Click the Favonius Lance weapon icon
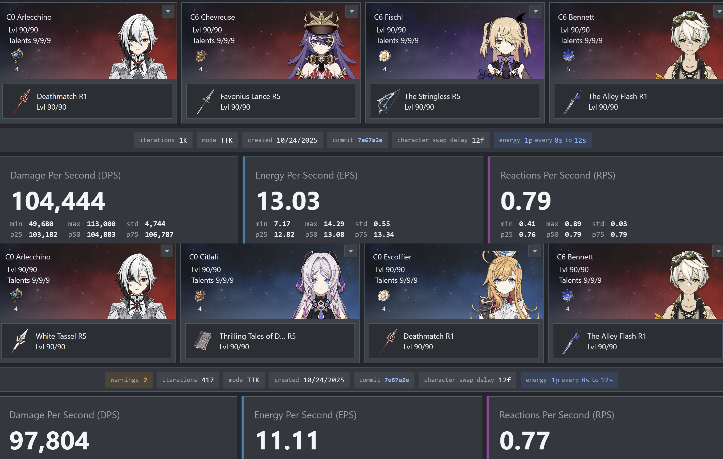Screen dimensions: 723x459 tap(206, 101)
